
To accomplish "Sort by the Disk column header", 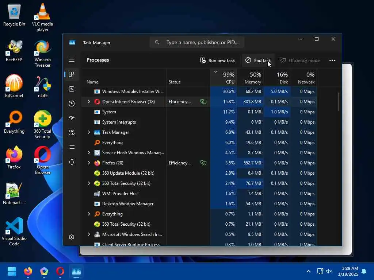I will pyautogui.click(x=277, y=78).
